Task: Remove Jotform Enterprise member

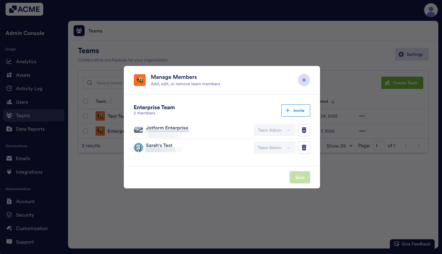Action: pyautogui.click(x=304, y=130)
